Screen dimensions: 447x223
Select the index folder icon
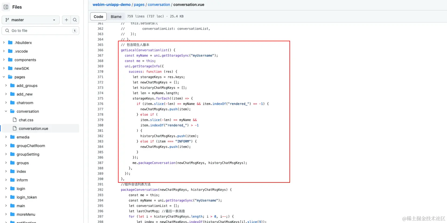coord(12,171)
